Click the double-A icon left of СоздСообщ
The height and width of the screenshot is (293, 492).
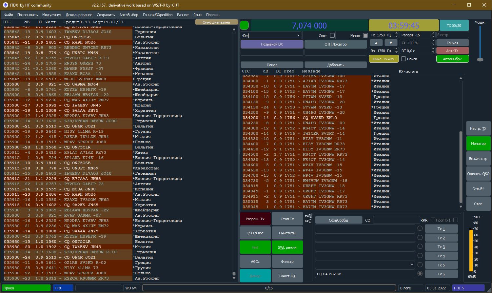pos(308,219)
